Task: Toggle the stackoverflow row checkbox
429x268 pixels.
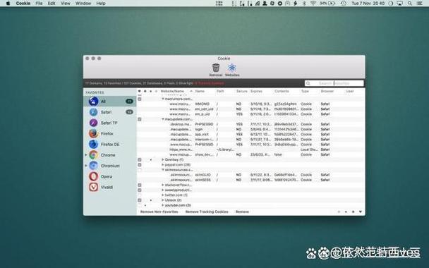Action: pos(140,185)
